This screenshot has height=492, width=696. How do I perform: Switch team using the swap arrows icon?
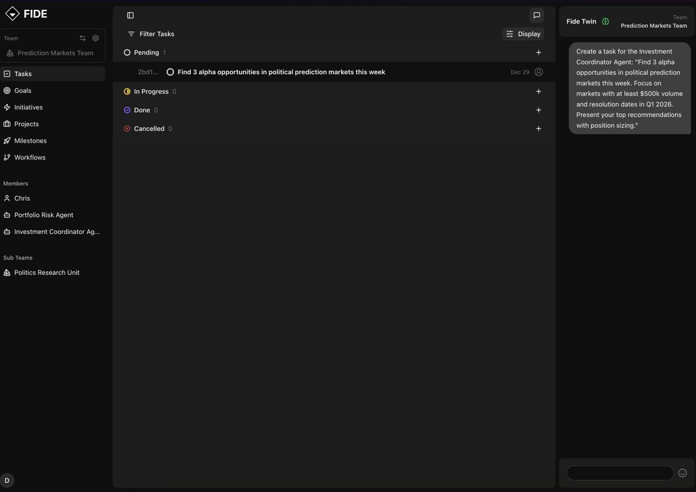pos(82,38)
